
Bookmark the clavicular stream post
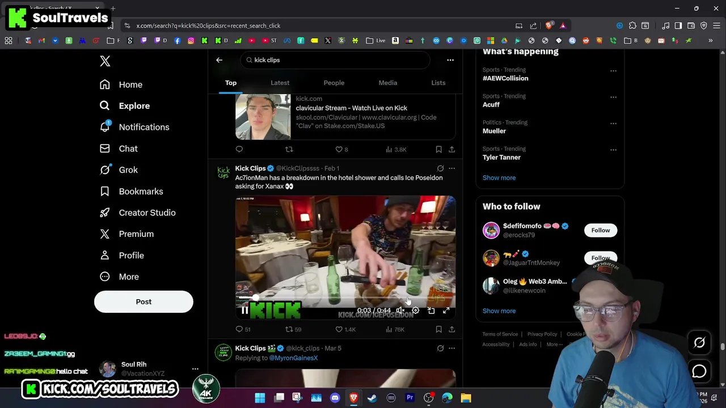438,150
